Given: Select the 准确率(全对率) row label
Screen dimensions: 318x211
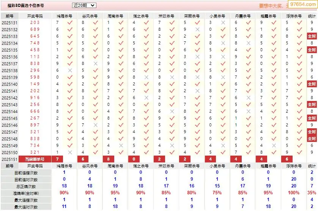Looking at the screenshot, I should 26,193.
